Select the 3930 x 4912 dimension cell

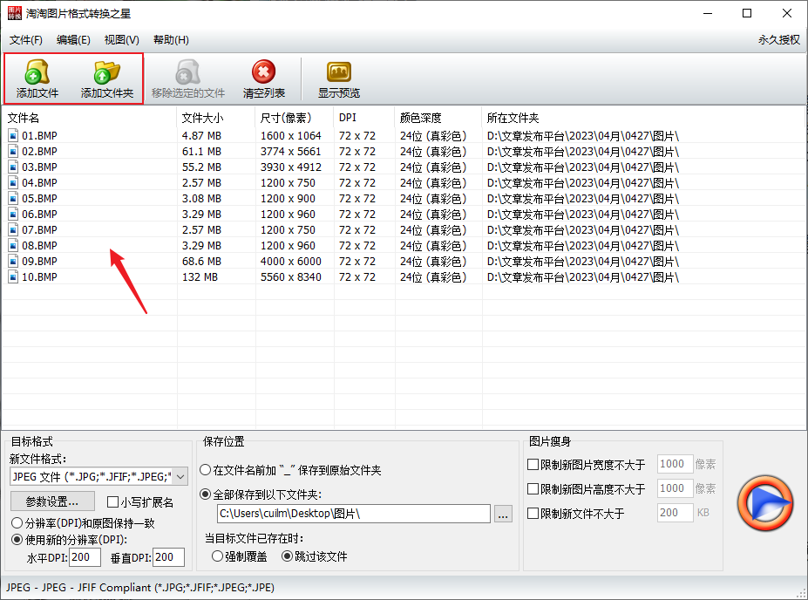point(290,167)
